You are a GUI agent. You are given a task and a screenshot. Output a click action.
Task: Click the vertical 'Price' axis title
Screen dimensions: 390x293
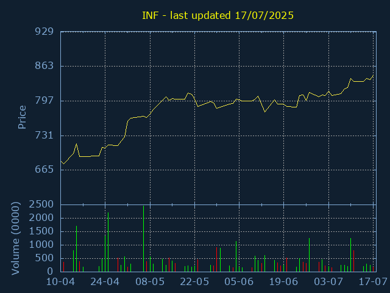(x=22, y=117)
